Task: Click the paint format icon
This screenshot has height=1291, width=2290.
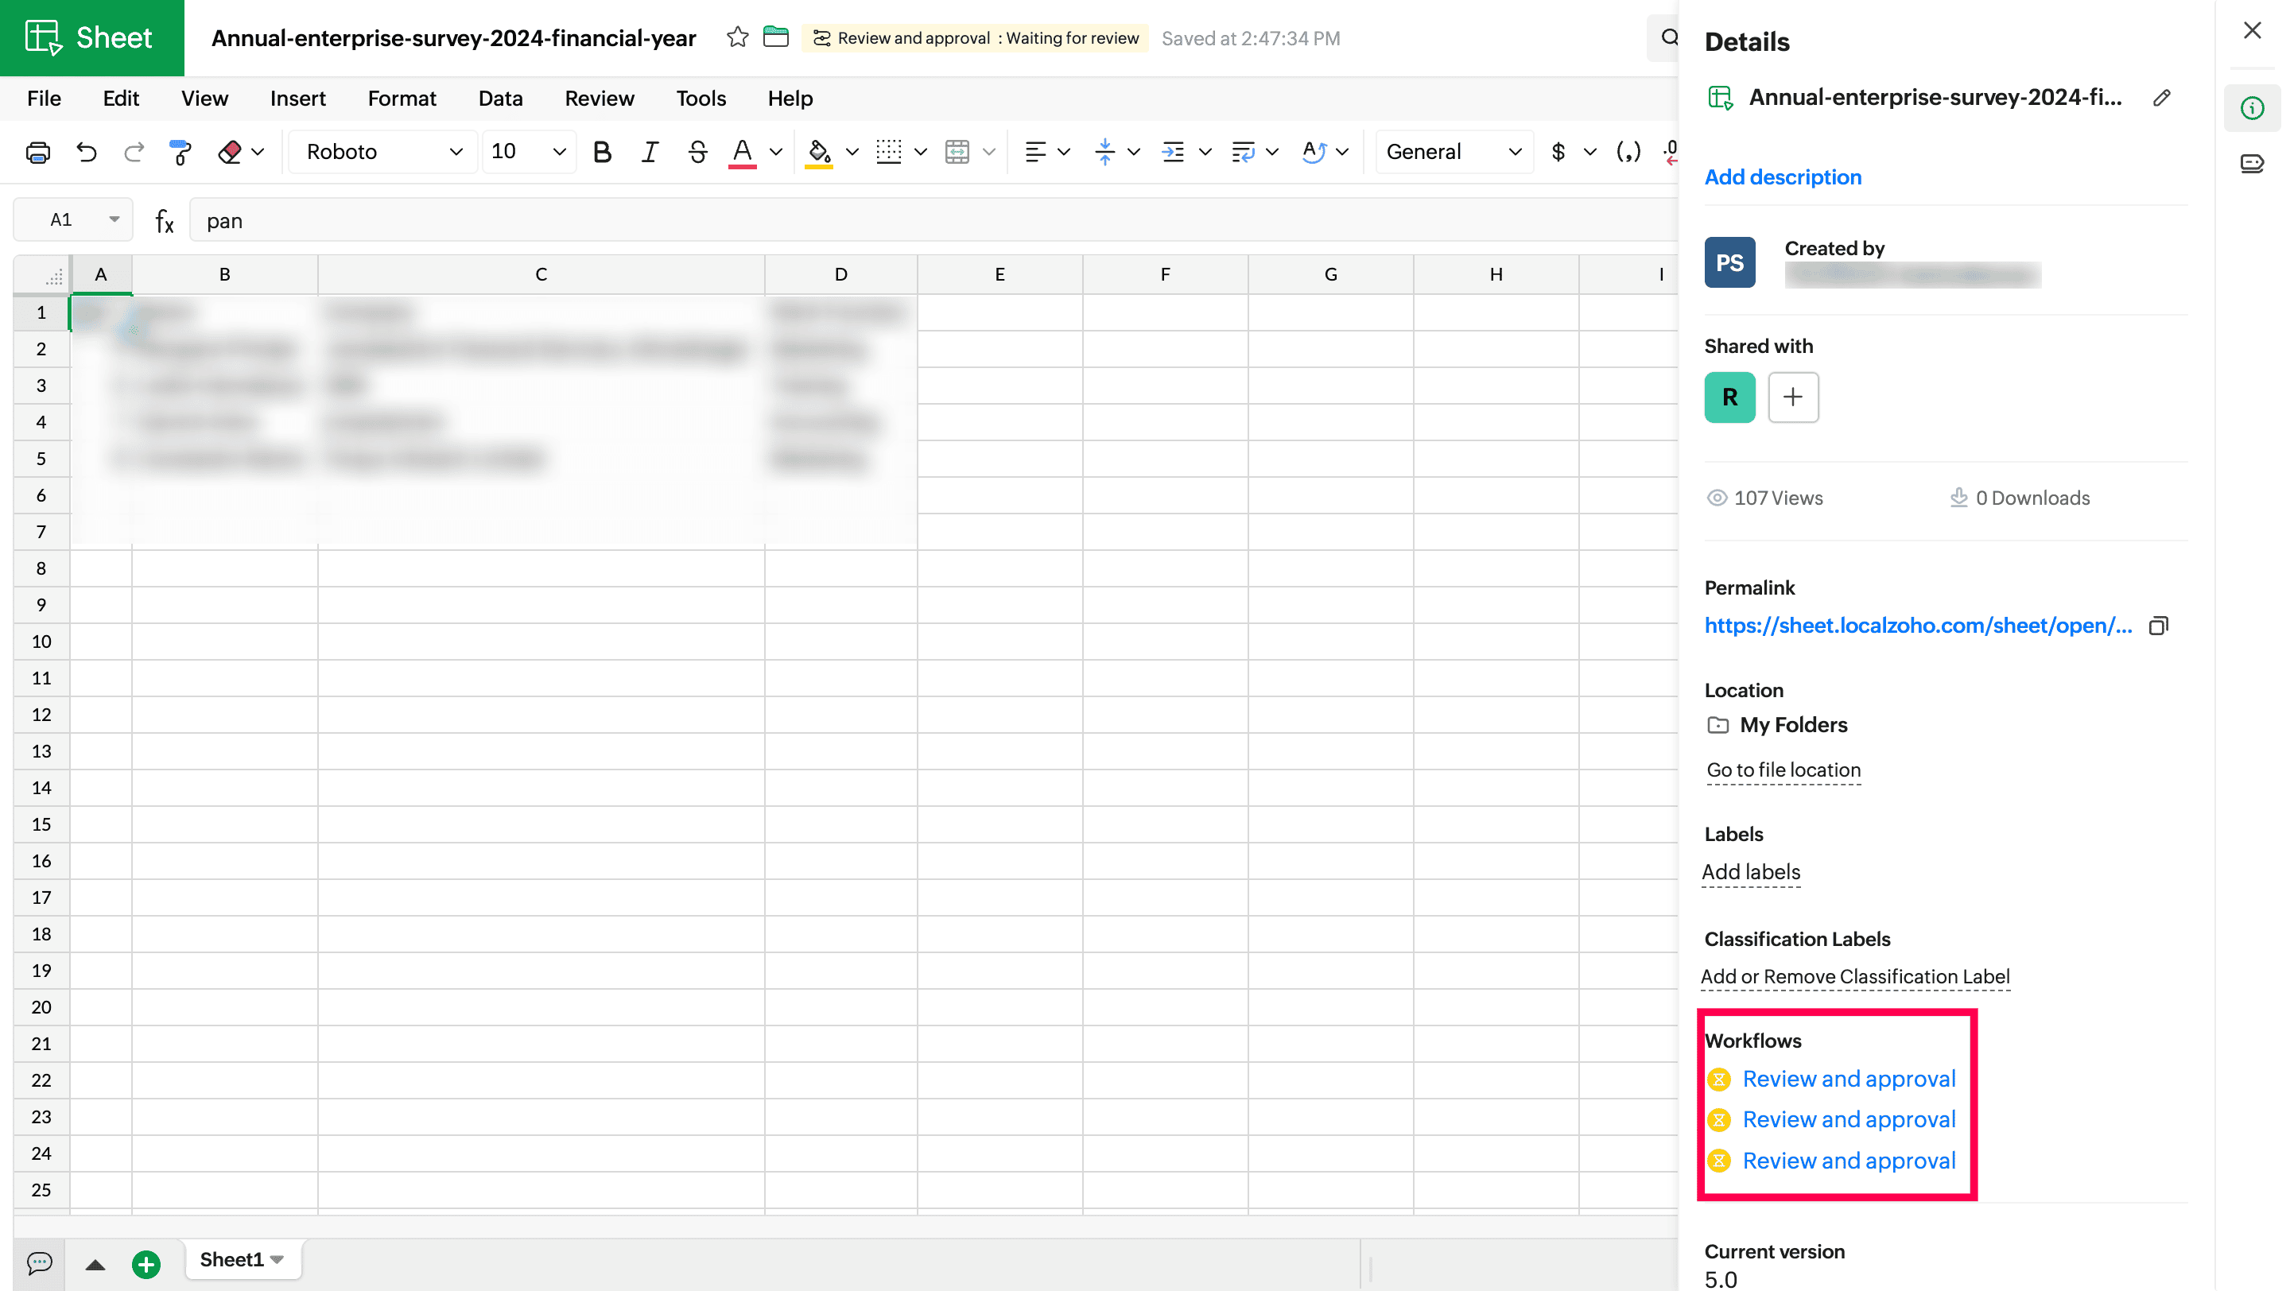Action: (180, 152)
